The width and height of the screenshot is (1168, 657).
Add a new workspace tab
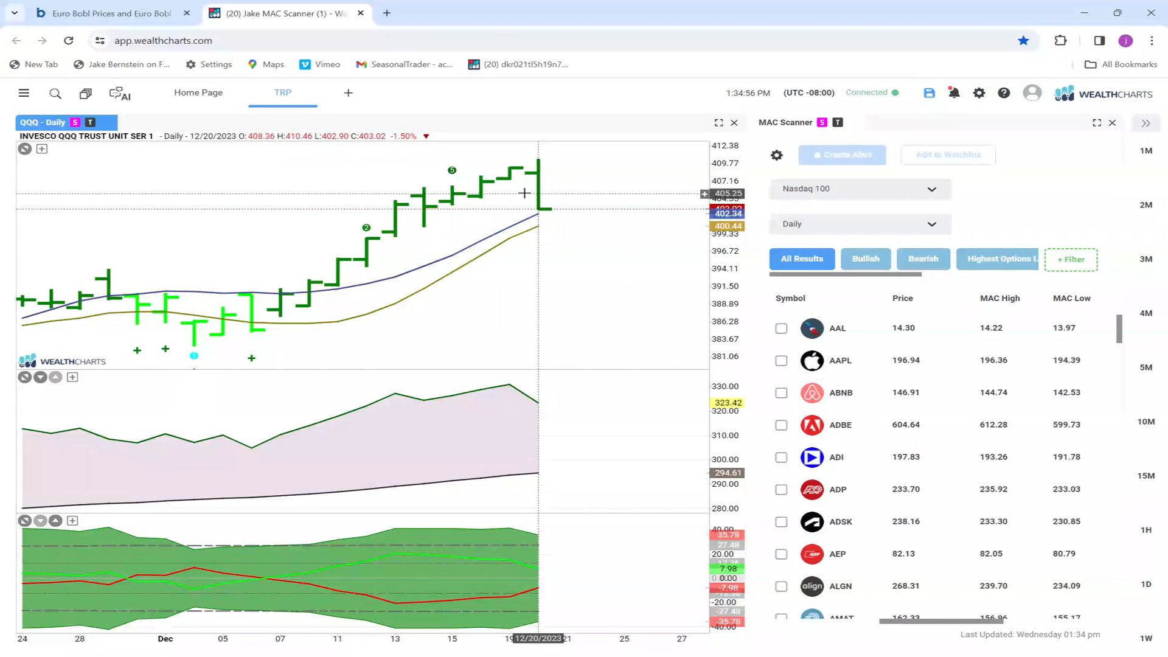[349, 93]
